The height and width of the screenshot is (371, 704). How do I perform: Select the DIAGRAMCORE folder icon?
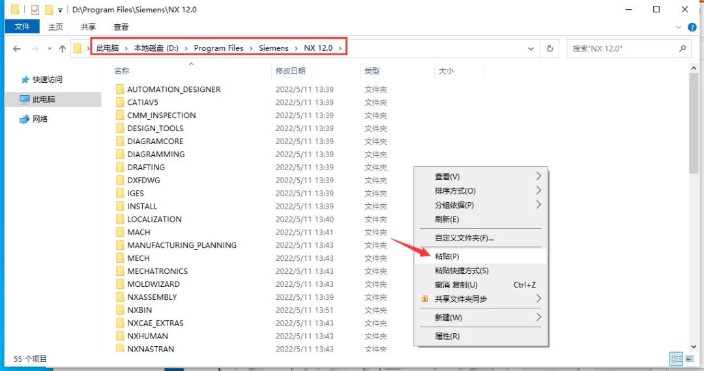(x=120, y=141)
